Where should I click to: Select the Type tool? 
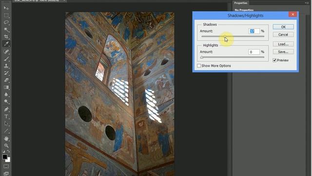click(6, 116)
